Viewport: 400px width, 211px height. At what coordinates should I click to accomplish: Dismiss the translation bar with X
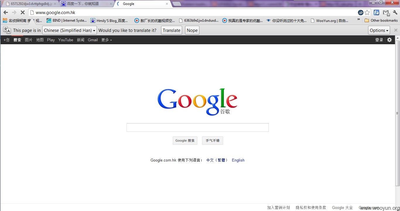396,30
